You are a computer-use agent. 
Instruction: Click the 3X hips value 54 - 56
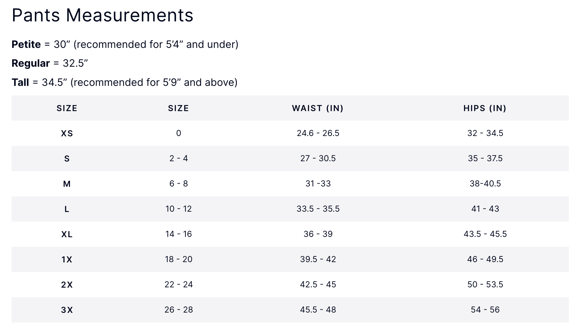pyautogui.click(x=485, y=310)
